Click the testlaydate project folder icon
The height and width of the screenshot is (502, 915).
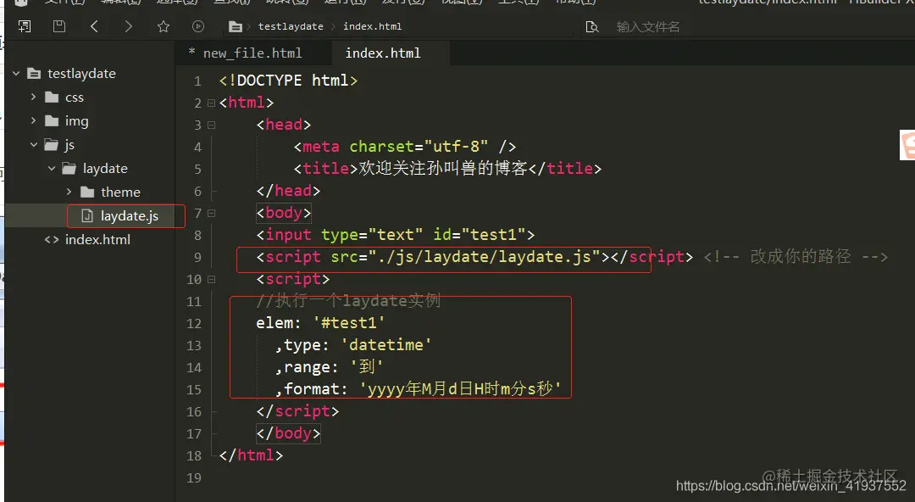click(35, 74)
